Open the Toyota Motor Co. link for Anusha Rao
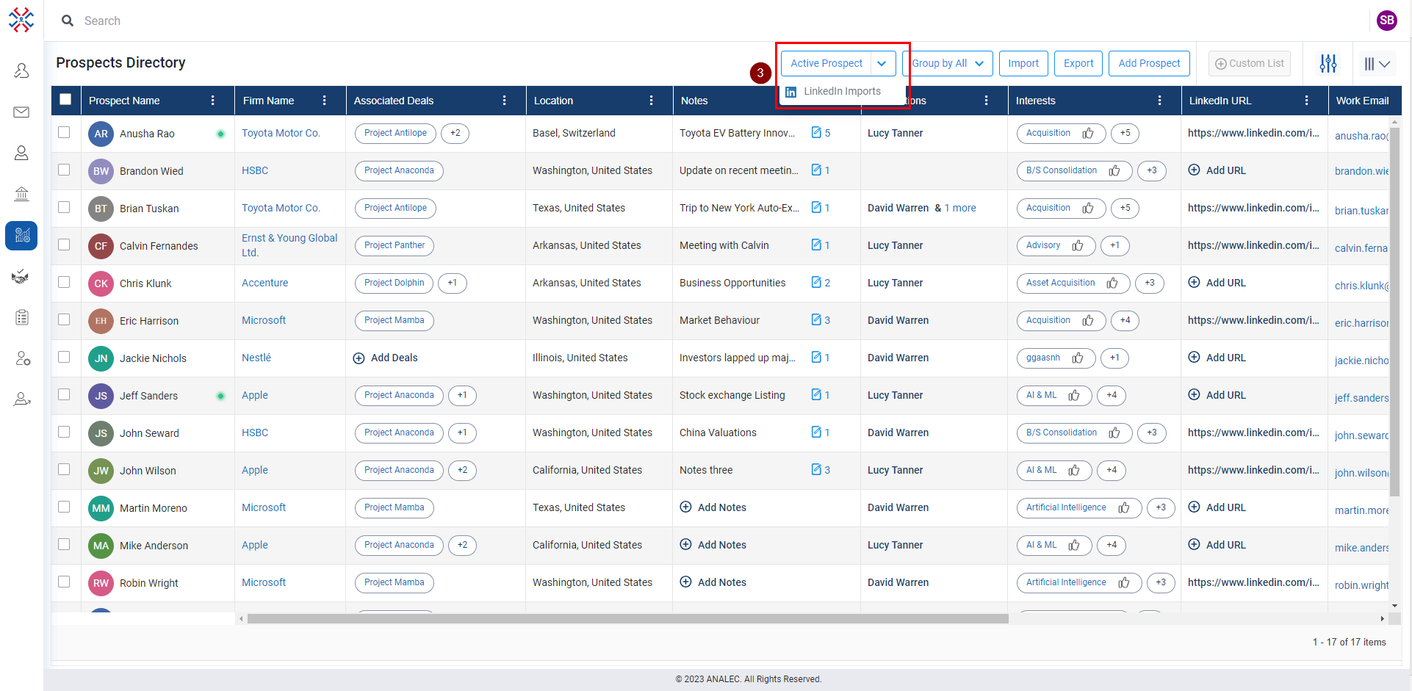 [x=281, y=133]
